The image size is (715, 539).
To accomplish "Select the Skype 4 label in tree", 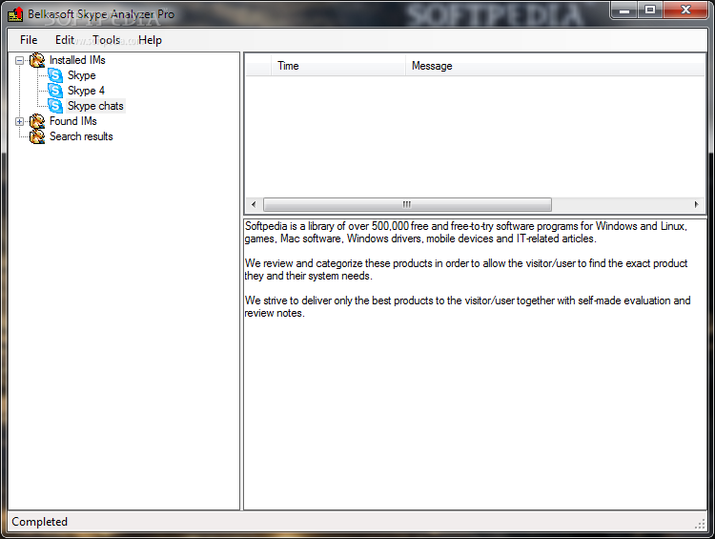I will click(86, 91).
